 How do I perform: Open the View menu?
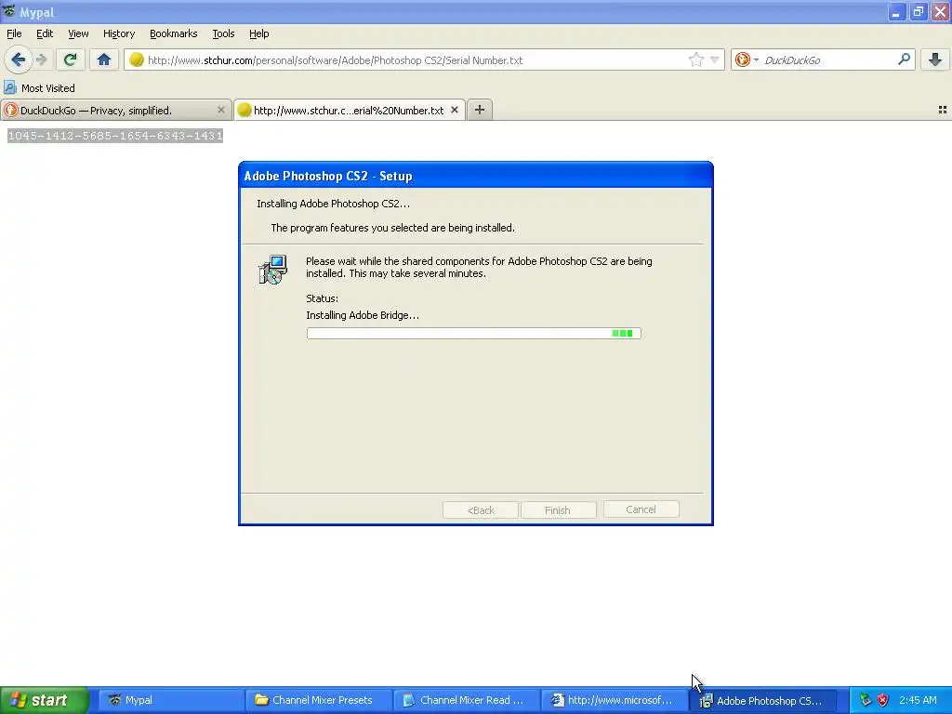tap(78, 33)
